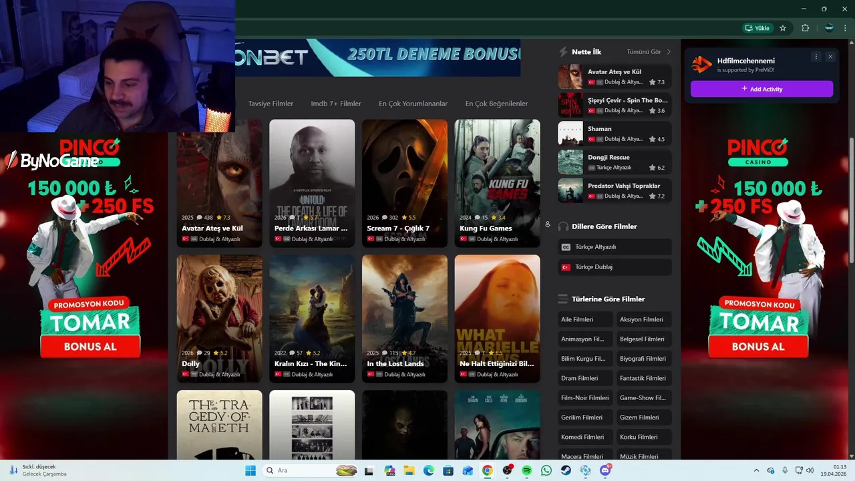Choose the Dram Filmleri genre
The image size is (855, 481).
tap(585, 378)
